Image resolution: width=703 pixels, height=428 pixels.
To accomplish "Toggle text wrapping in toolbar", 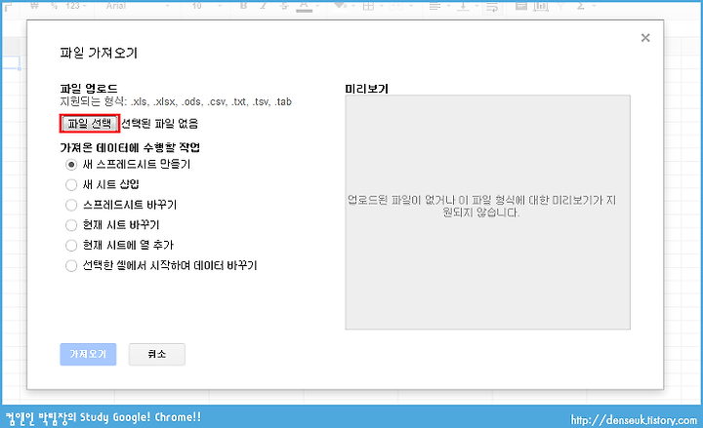I will 492,6.
